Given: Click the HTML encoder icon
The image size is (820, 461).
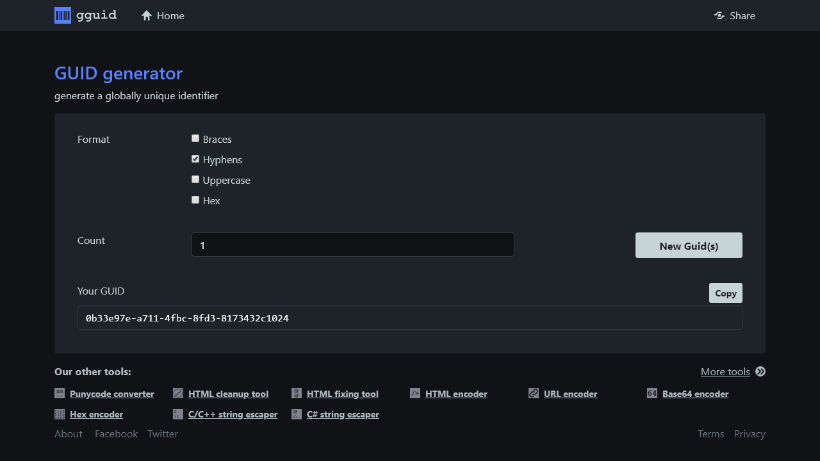Looking at the screenshot, I should coord(415,393).
